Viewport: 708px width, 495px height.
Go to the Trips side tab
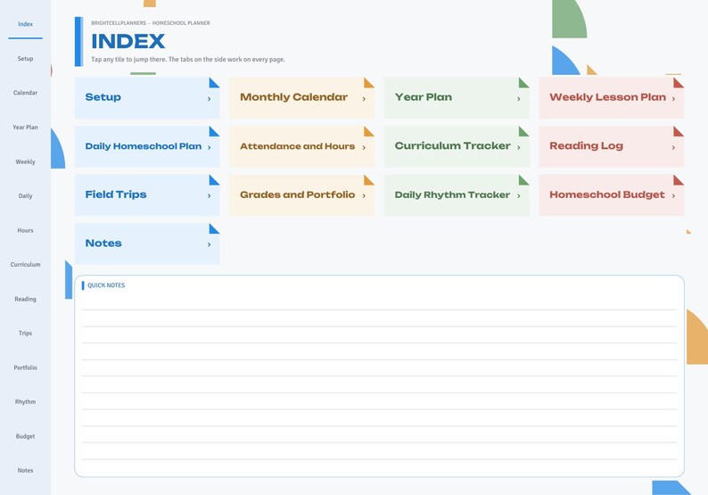pyautogui.click(x=25, y=333)
